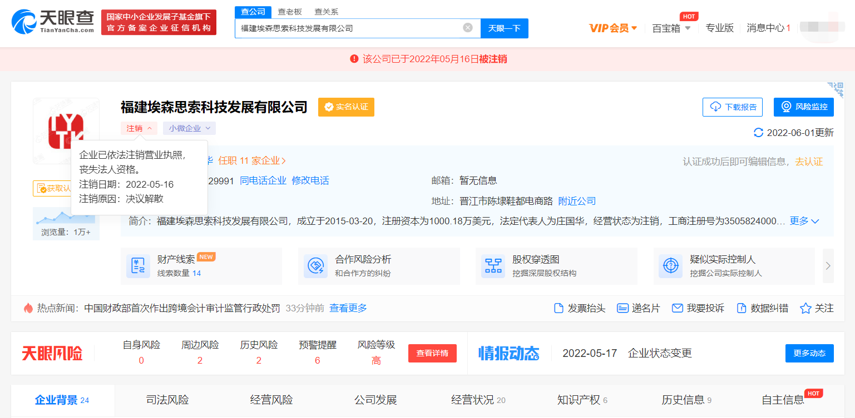This screenshot has height=418, width=855.
Task: Click the 查看详情 risk button
Action: [x=432, y=353]
